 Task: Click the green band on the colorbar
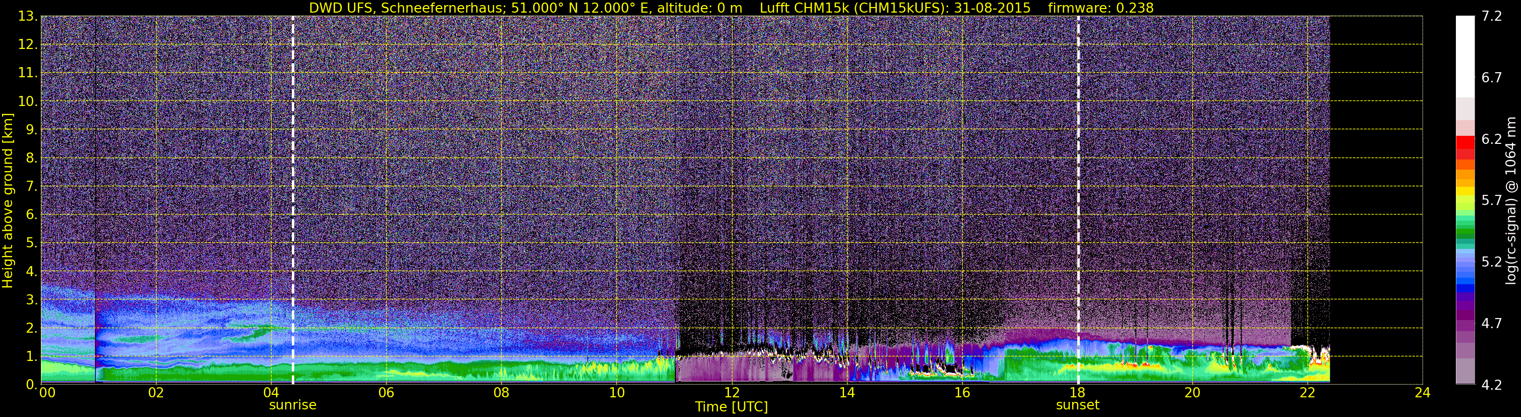(x=1465, y=232)
